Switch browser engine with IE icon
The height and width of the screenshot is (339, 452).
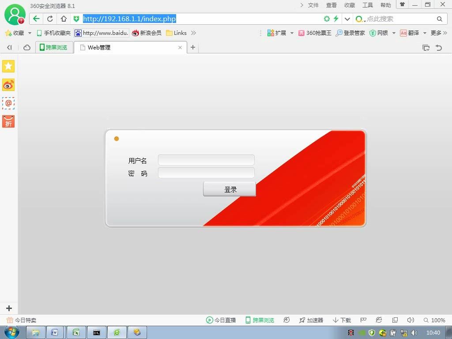[x=379, y=320]
